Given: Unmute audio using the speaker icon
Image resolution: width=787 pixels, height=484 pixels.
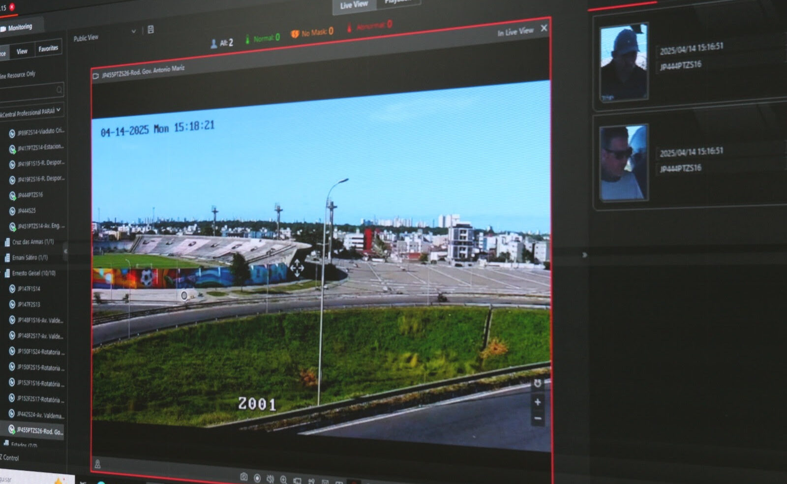Looking at the screenshot, I should pyautogui.click(x=270, y=479).
